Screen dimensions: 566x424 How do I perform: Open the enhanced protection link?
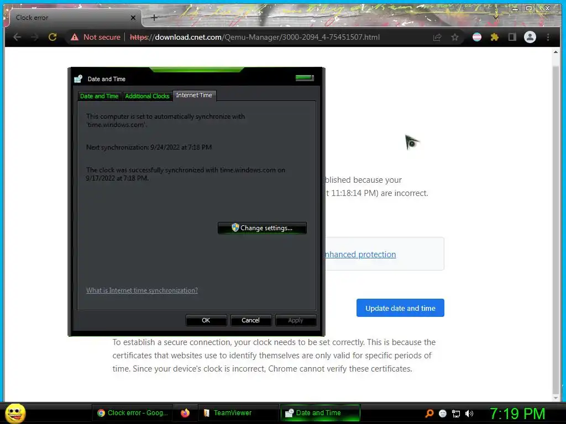(360, 254)
